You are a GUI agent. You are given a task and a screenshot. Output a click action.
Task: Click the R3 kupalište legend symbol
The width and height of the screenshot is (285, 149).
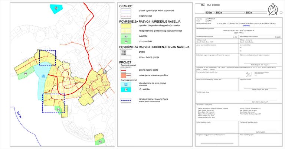point(126,36)
